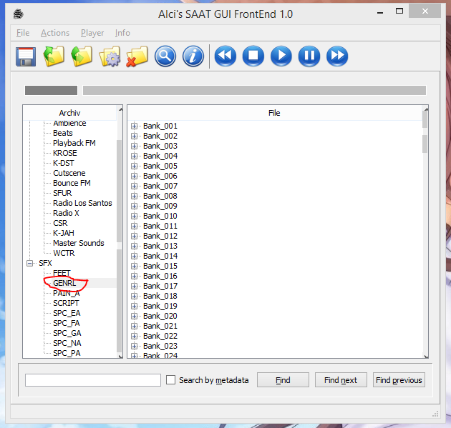This screenshot has height=428, width=451.
Task: Expand Bank_002 in the file list
Action: coord(134,136)
